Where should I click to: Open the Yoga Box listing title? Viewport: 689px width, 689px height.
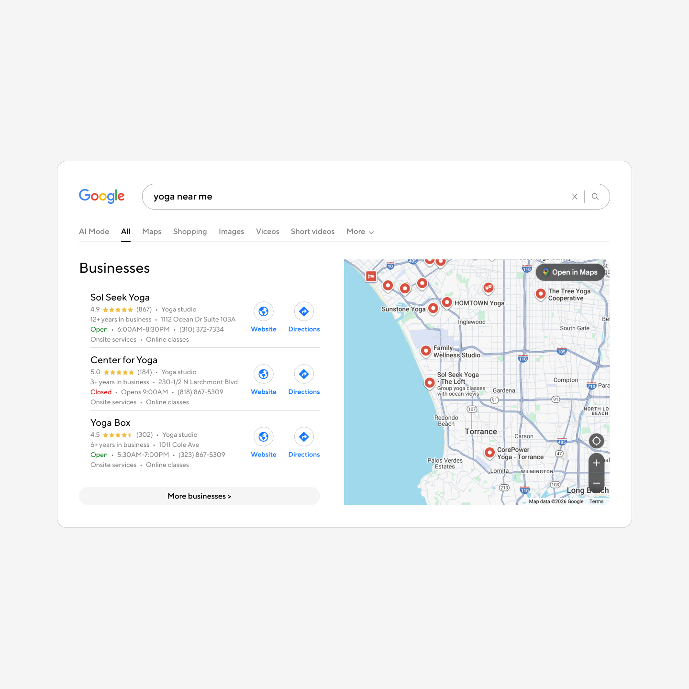(x=111, y=422)
